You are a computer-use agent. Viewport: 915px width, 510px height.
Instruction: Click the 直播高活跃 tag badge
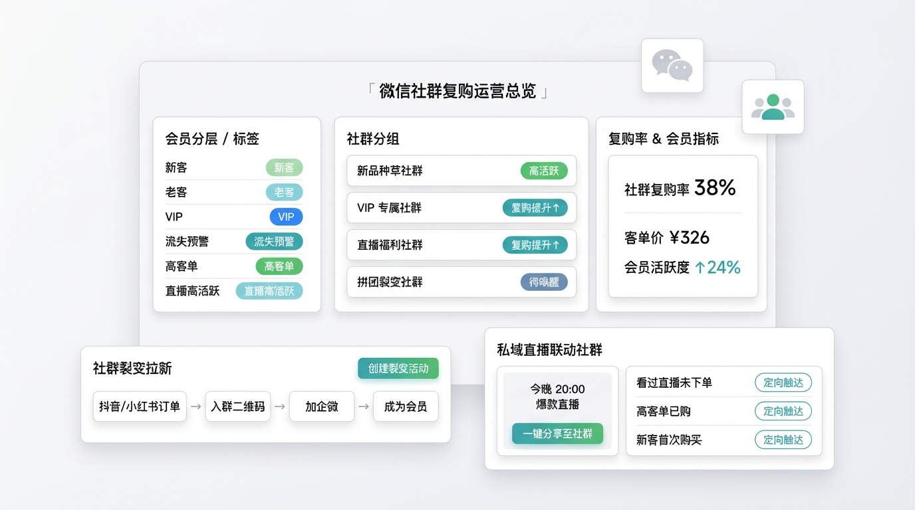tap(269, 291)
